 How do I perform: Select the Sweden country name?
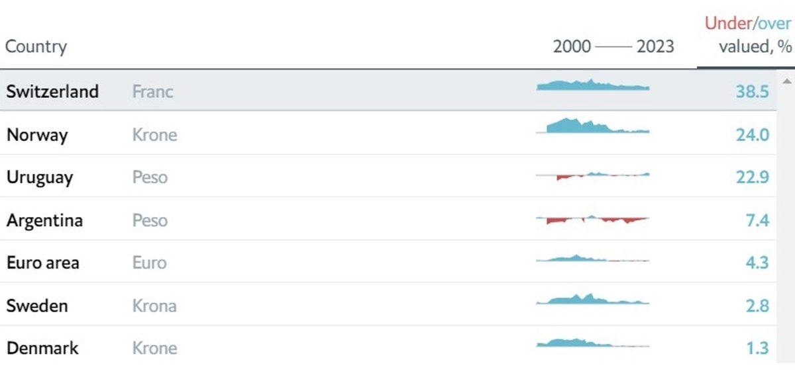[37, 306]
